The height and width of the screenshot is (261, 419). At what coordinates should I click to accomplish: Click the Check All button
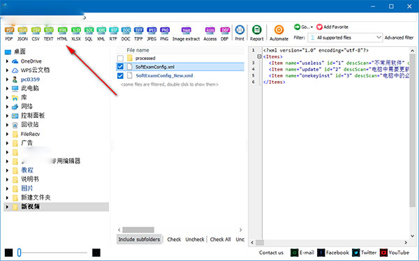(220, 239)
